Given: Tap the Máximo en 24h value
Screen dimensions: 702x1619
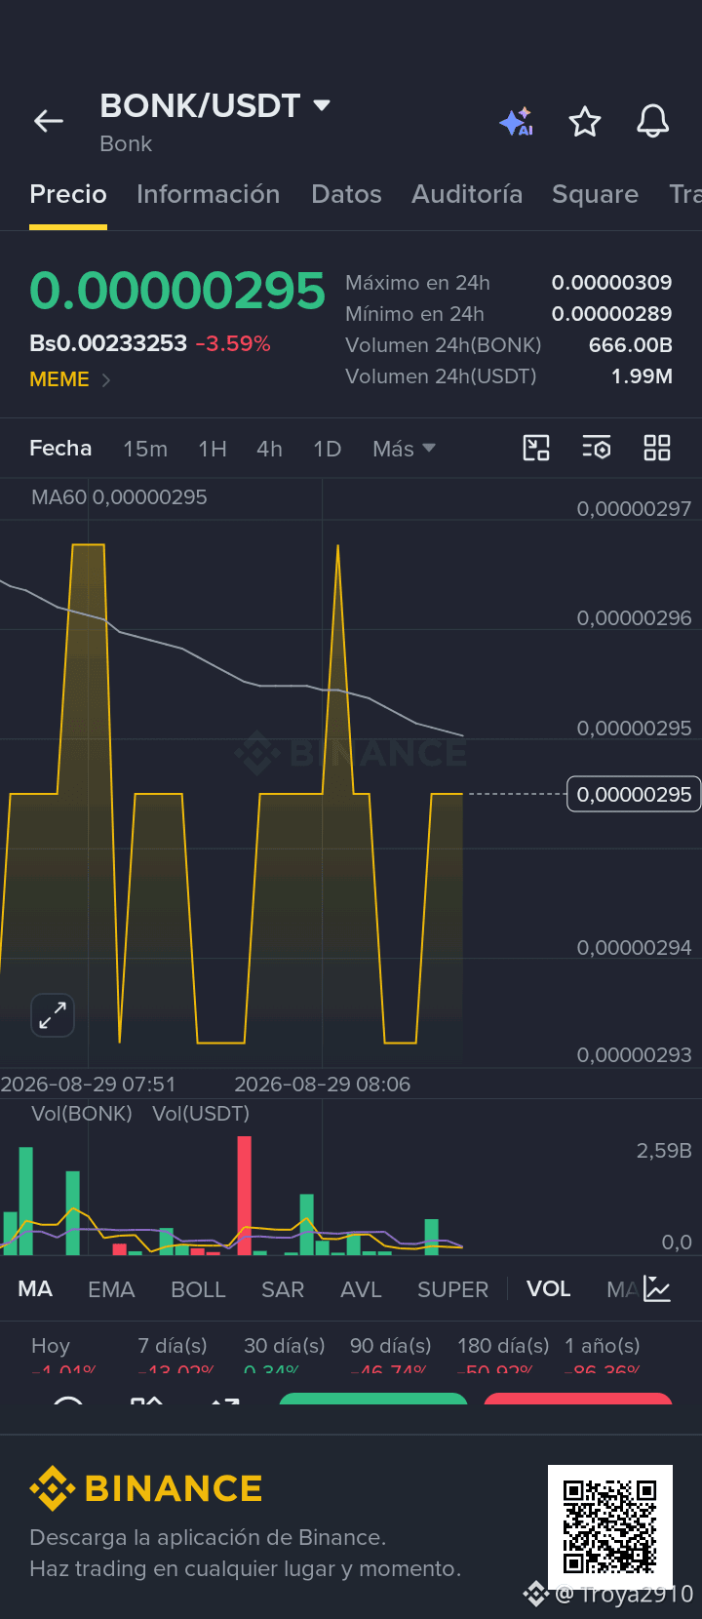Looking at the screenshot, I should (x=611, y=283).
